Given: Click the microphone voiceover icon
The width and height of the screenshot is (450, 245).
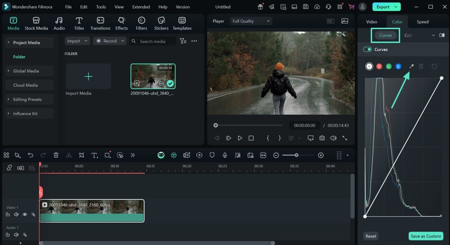Looking at the screenshot, I should coord(225,155).
